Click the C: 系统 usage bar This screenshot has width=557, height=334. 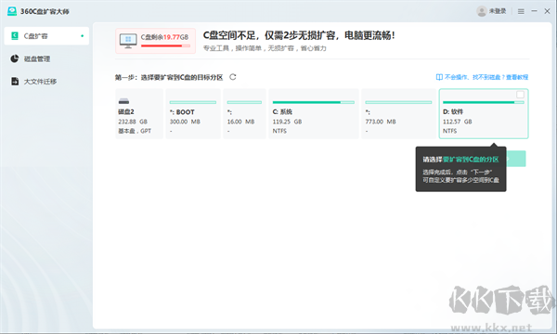[314, 102]
